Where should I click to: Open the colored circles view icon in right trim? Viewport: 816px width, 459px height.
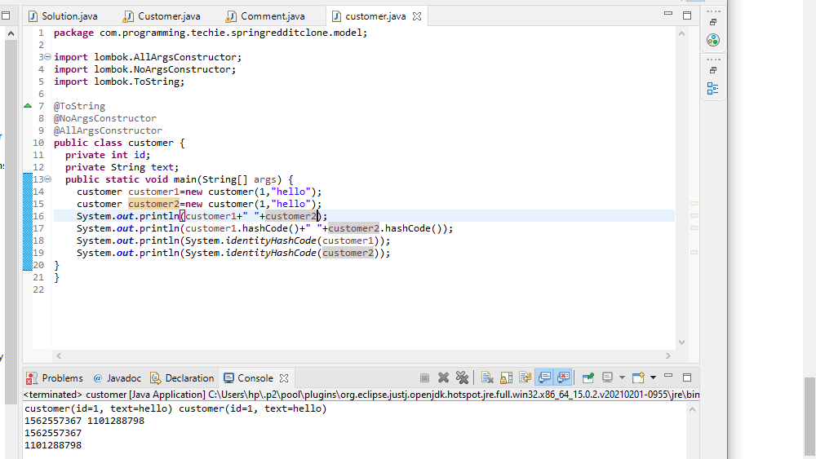[x=713, y=40]
